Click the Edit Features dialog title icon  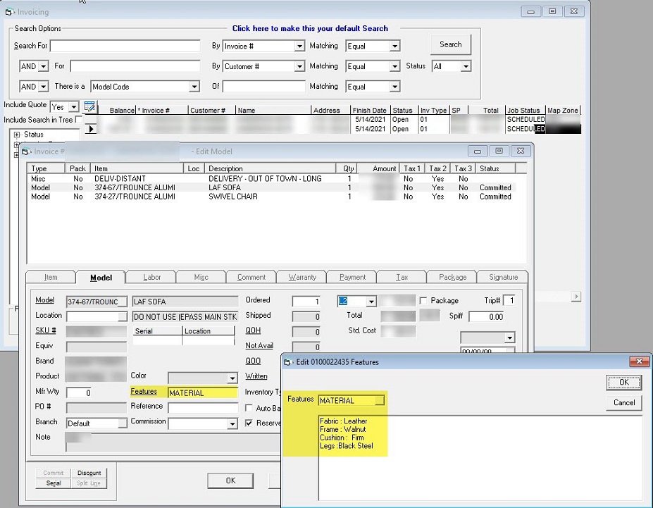[x=288, y=362]
